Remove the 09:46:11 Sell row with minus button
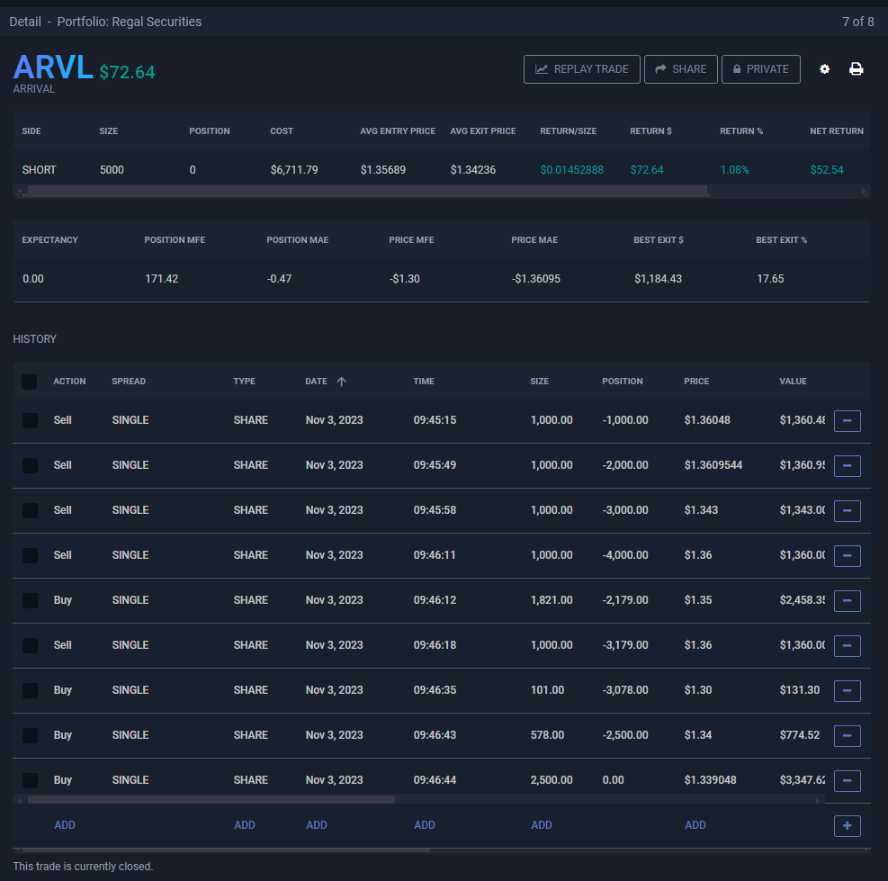 point(848,556)
